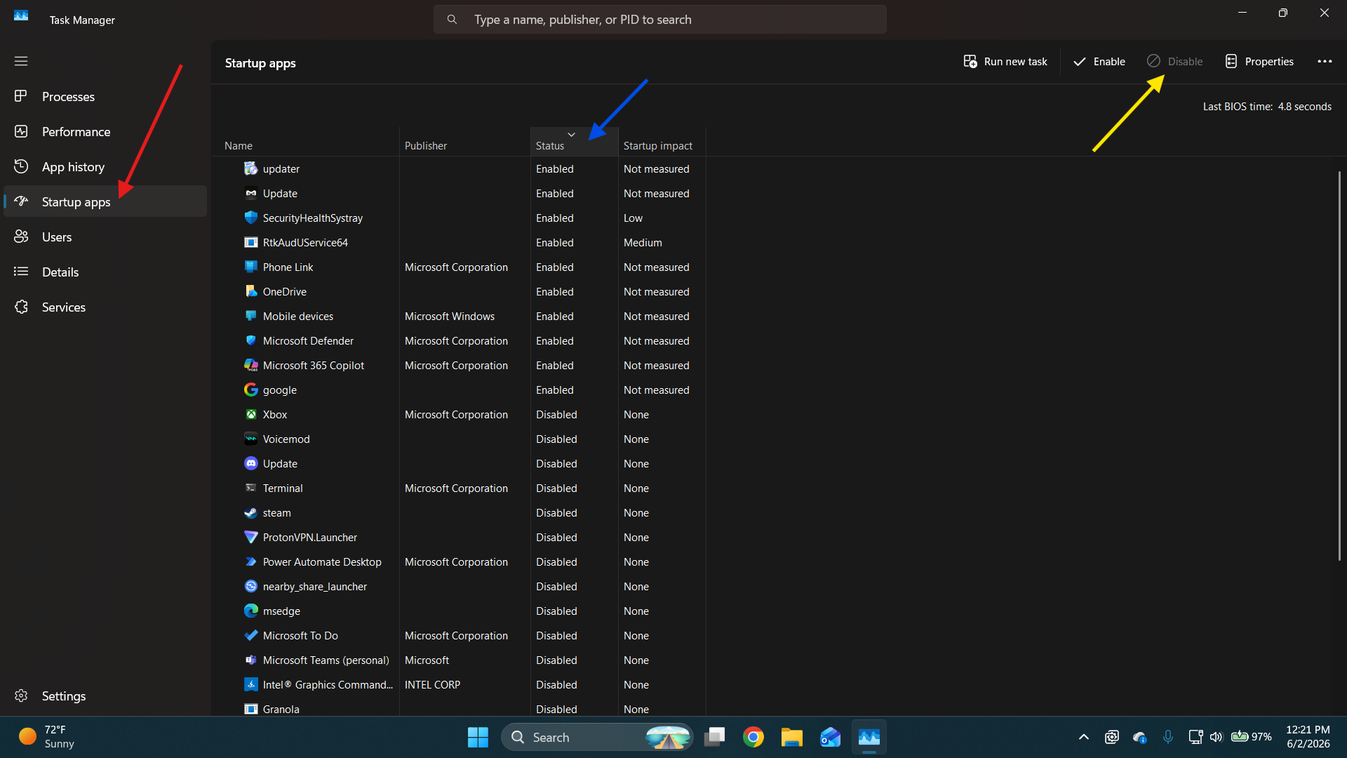This screenshot has height=758, width=1347.
Task: Click the battery 97% indicator
Action: click(x=1252, y=736)
